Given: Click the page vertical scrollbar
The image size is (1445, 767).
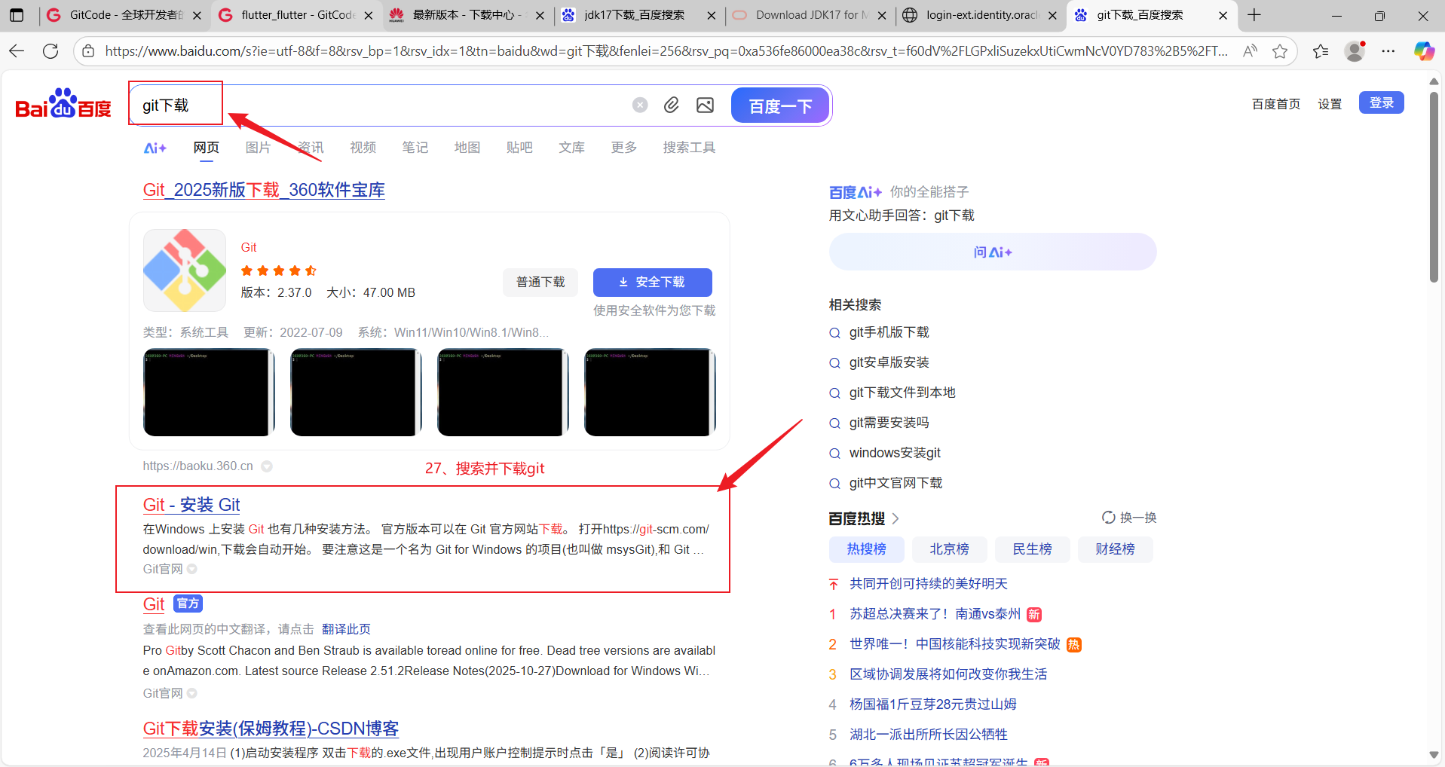Looking at the screenshot, I should click(1434, 186).
